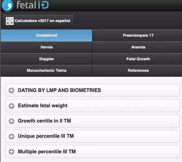Select the Gestational tab

[46, 35]
